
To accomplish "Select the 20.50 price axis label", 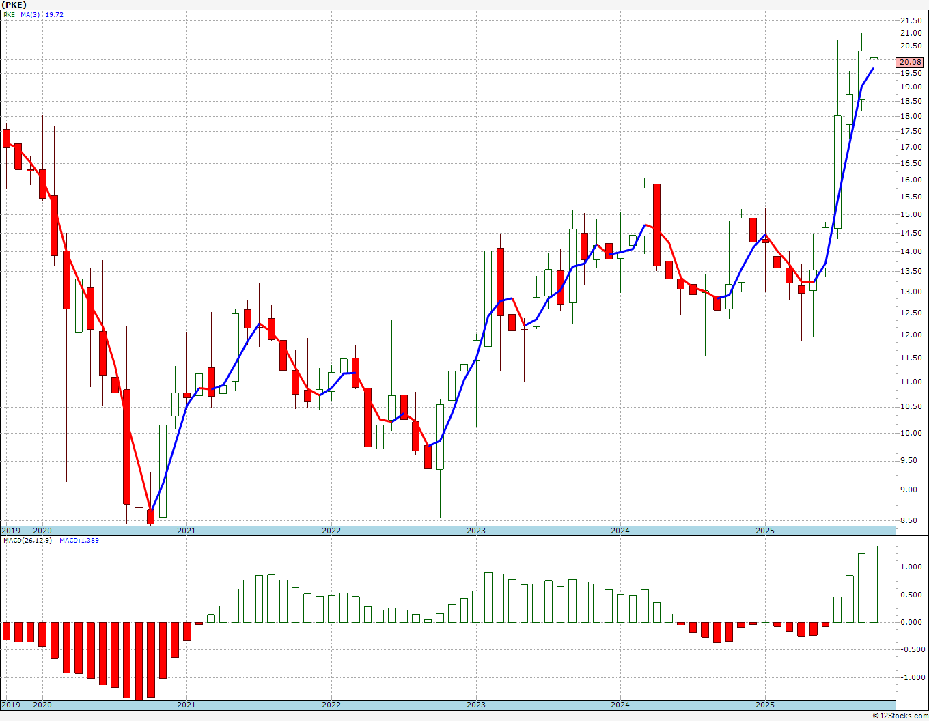I will click(x=911, y=46).
